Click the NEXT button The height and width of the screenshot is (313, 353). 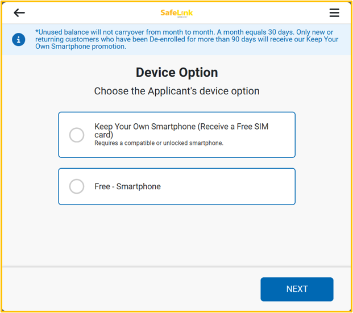click(x=297, y=289)
